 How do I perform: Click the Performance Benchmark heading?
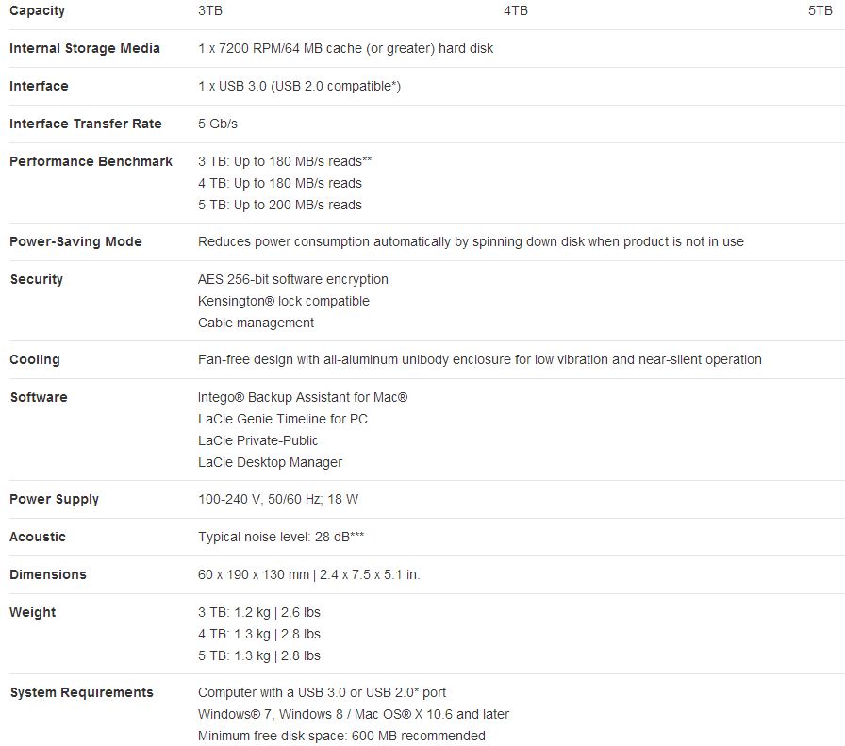click(91, 161)
